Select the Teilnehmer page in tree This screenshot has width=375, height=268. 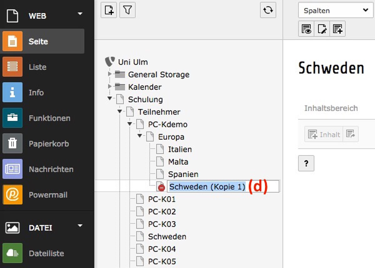159,112
